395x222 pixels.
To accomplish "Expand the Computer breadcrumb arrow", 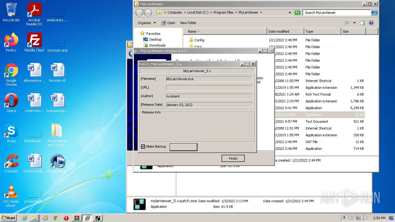I will 185,13.
